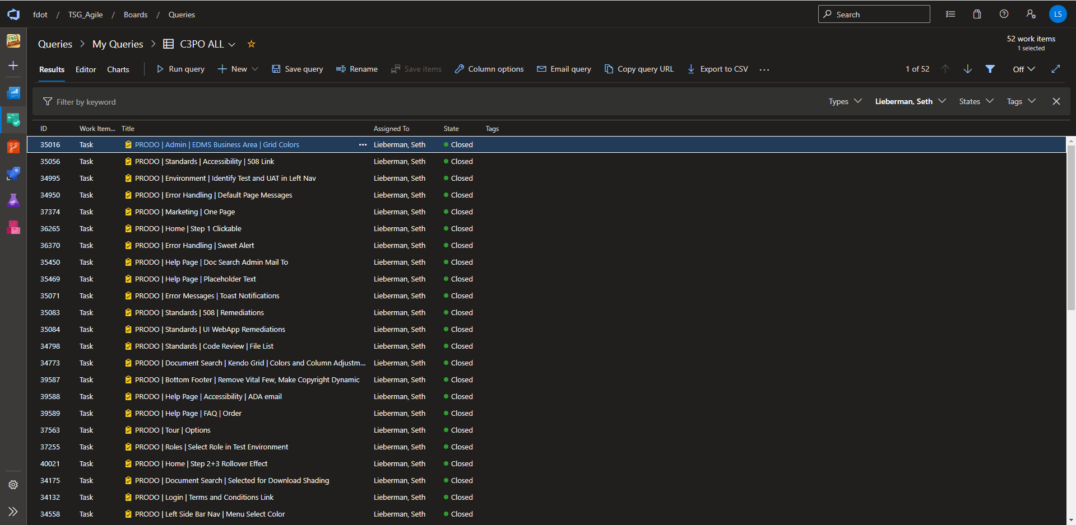Viewport: 1076px width, 525px height.
Task: Open the New work item dropdown
Action: tap(239, 69)
